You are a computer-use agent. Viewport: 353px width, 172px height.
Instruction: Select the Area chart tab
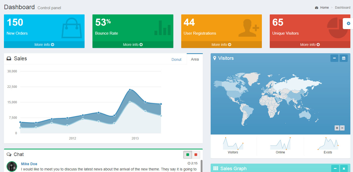(x=195, y=59)
